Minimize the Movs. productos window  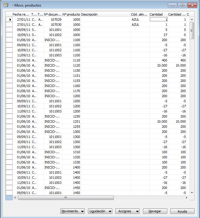(172, 5)
